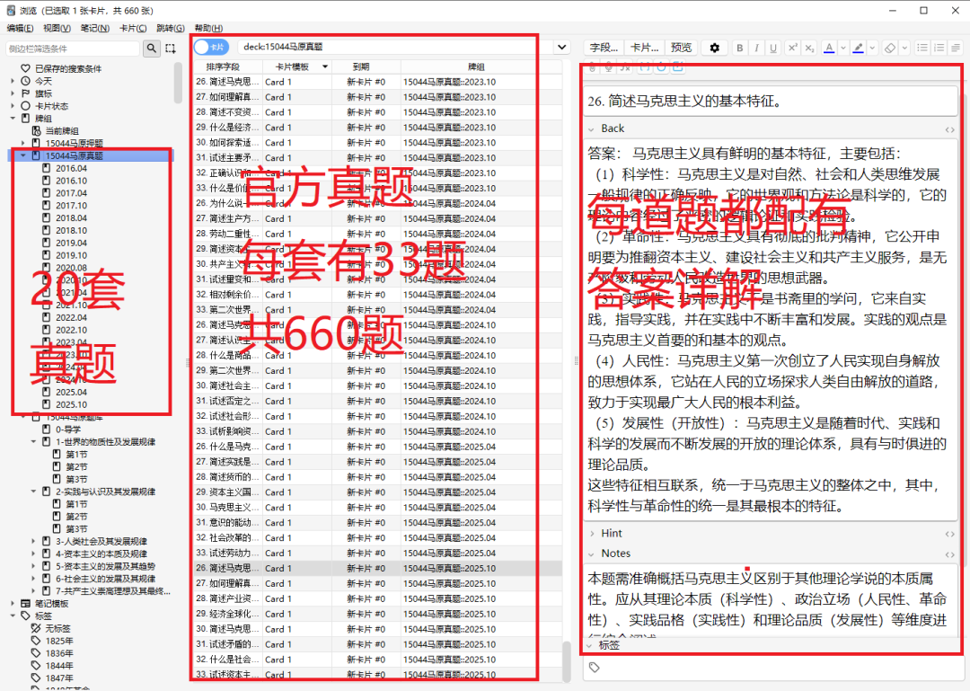Open the search history dropdown

click(561, 48)
